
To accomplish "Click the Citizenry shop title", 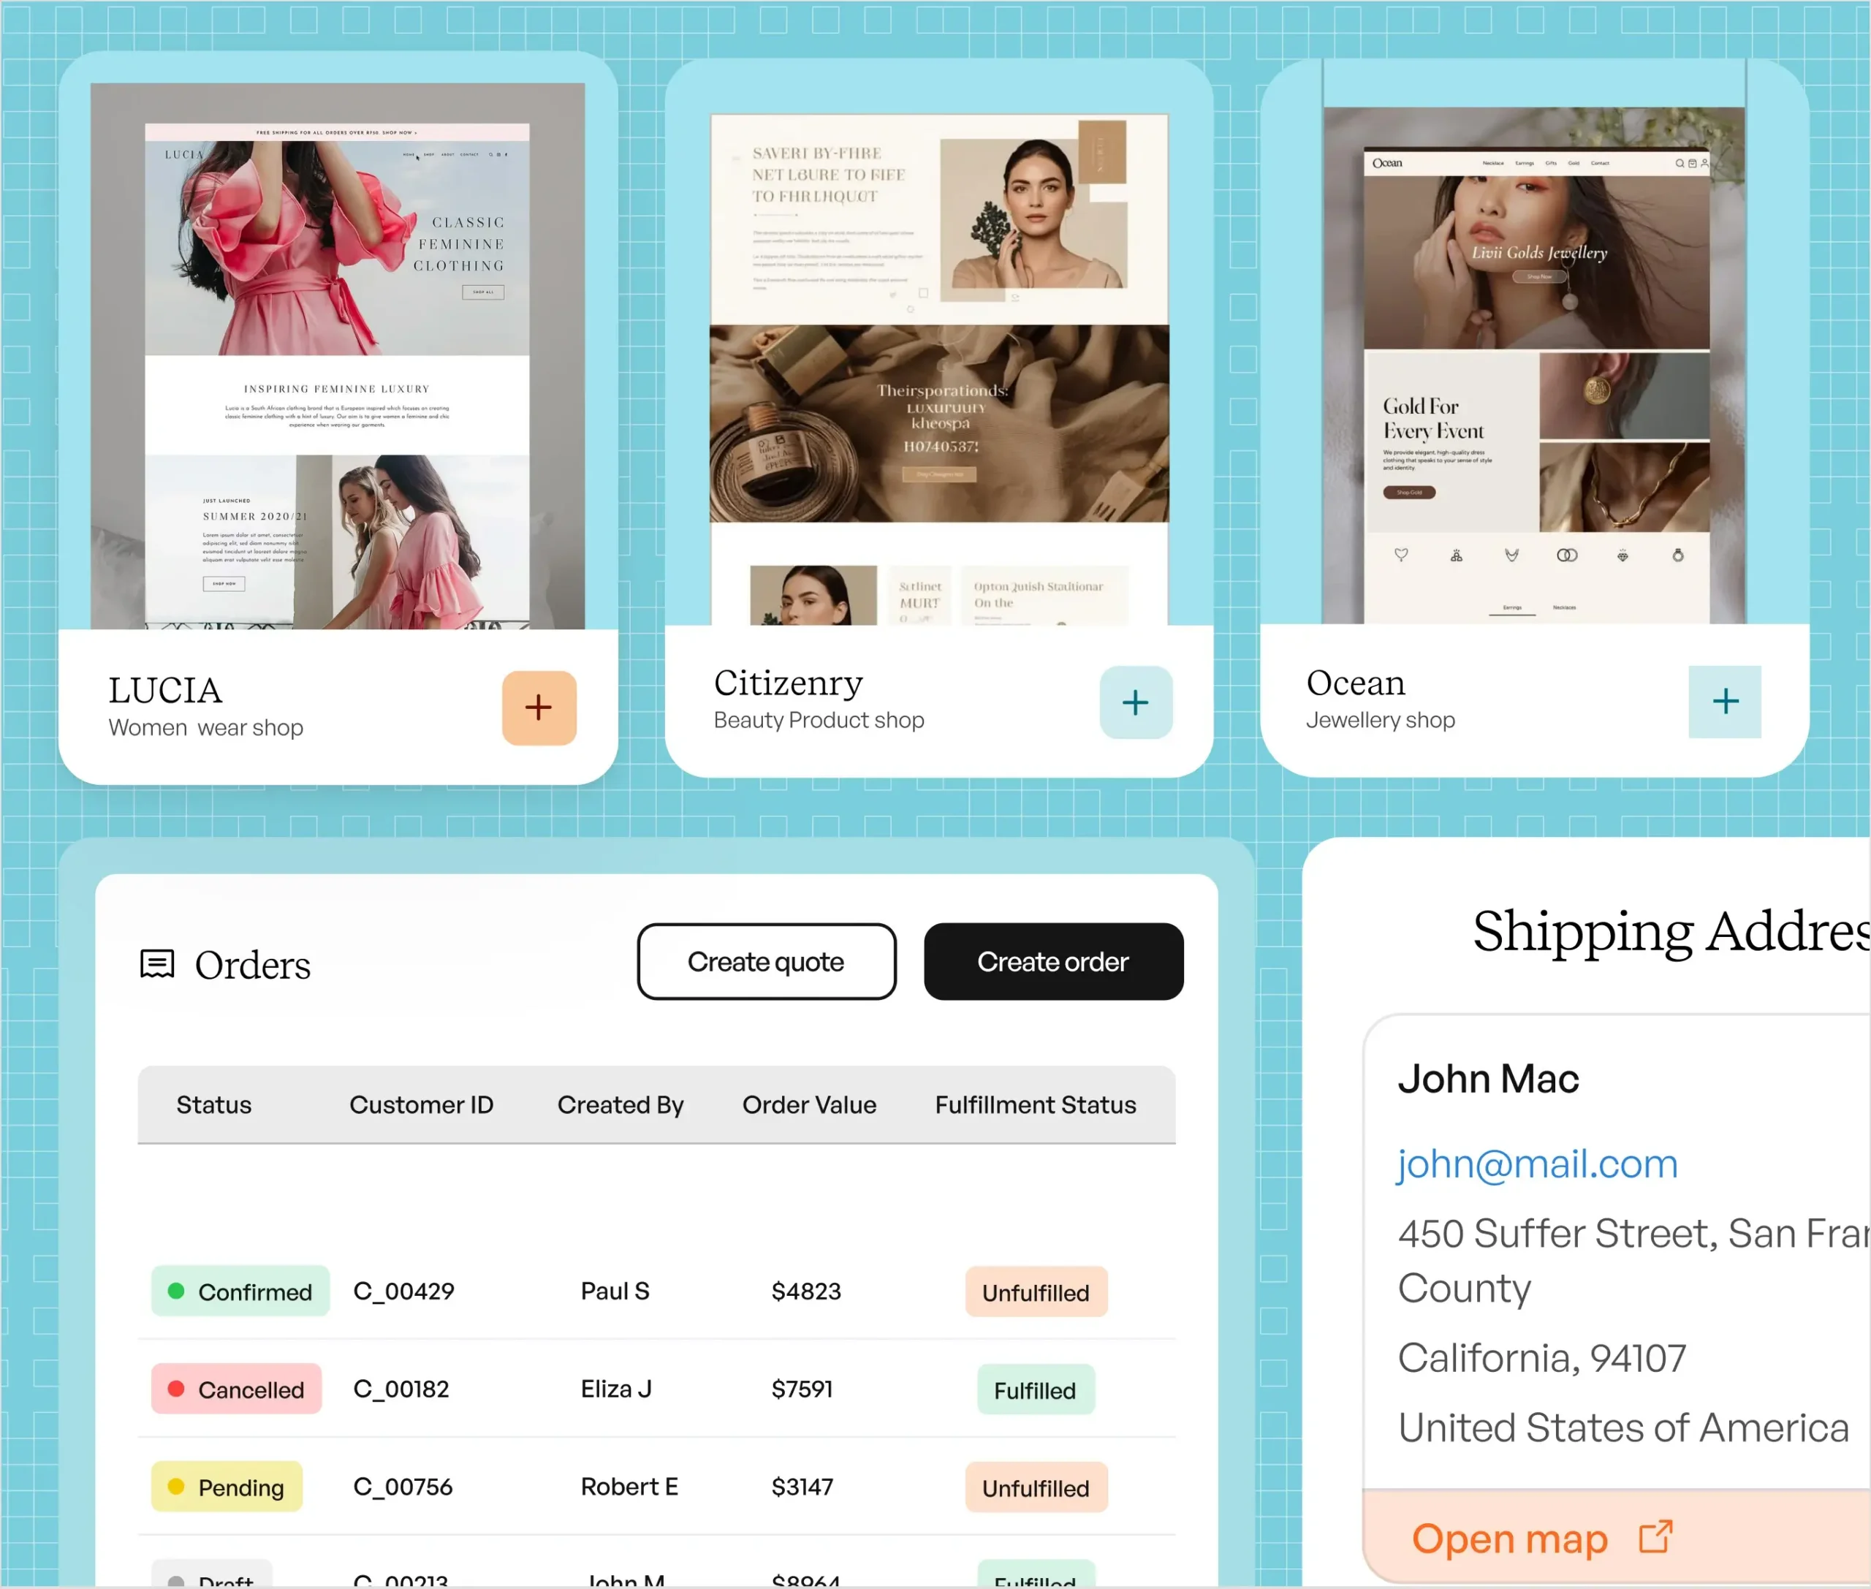I will point(789,683).
